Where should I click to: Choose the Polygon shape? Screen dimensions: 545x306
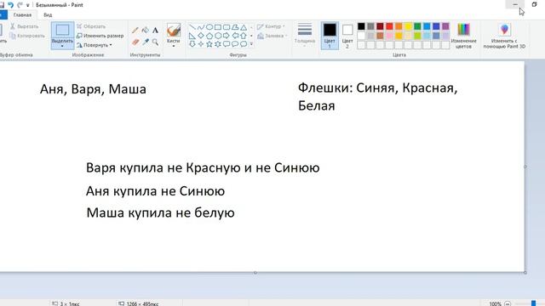(x=235, y=27)
